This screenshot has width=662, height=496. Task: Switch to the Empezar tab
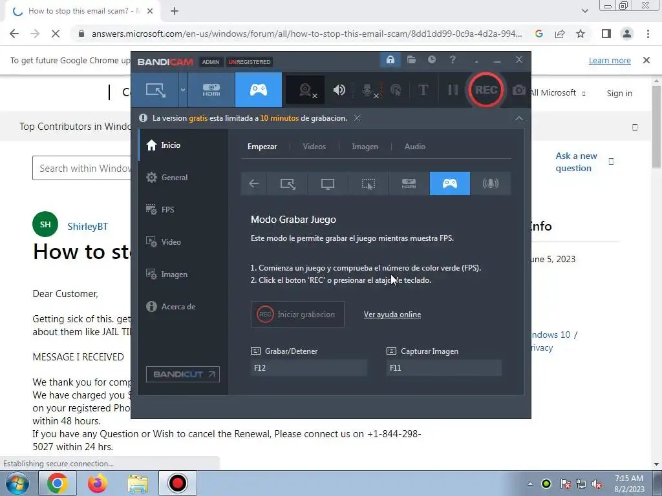(262, 147)
